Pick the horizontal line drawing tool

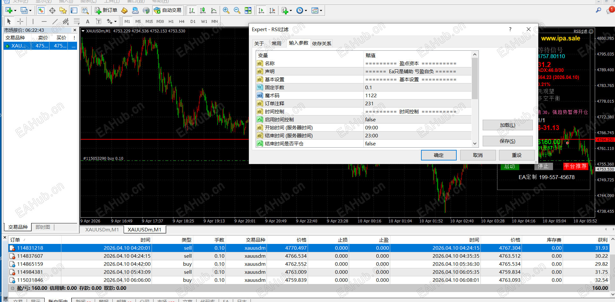pyautogui.click(x=44, y=22)
